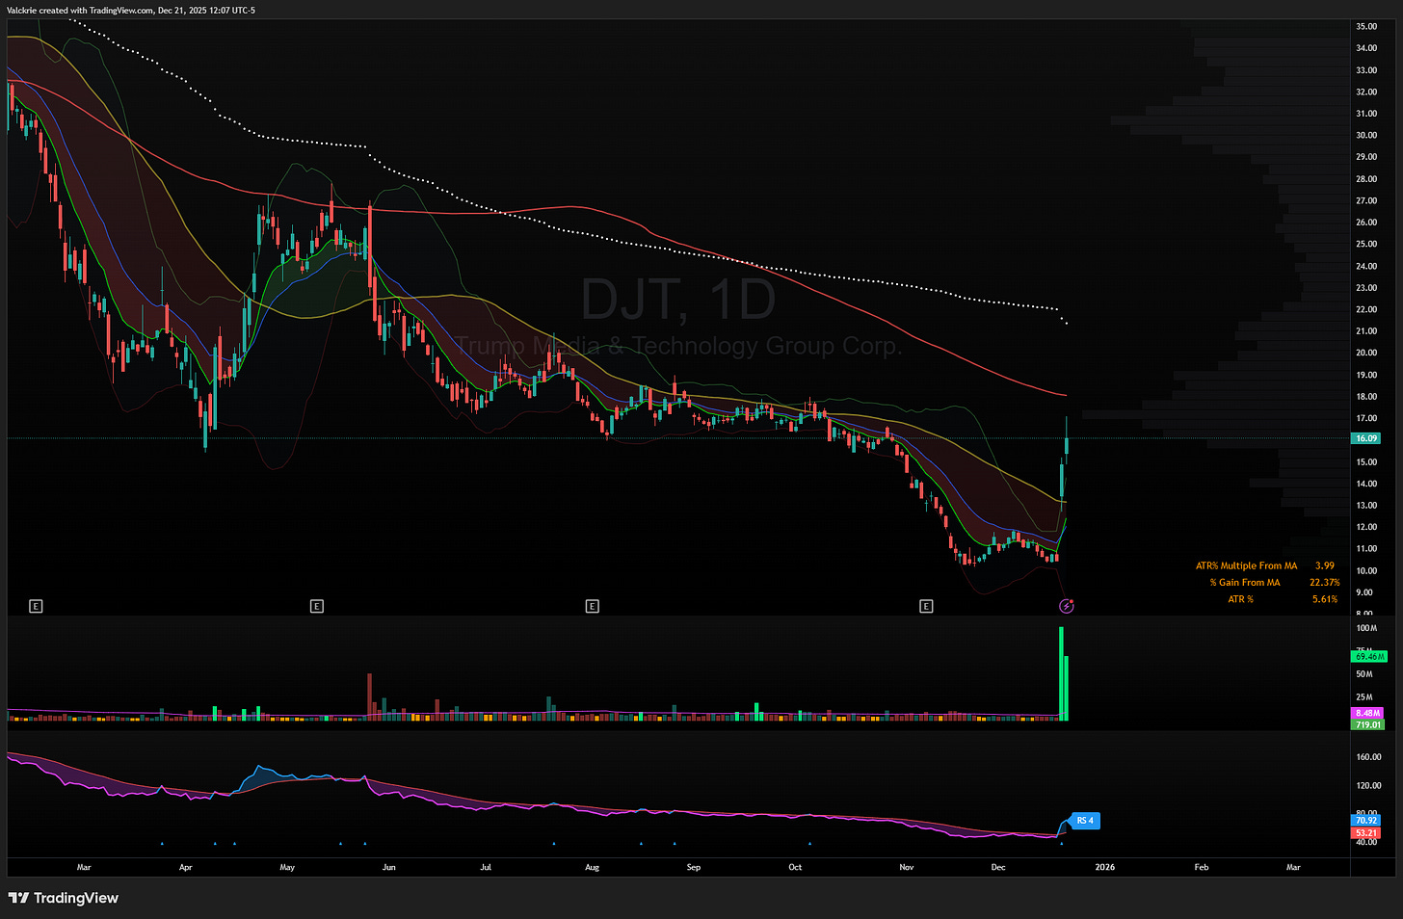The width and height of the screenshot is (1403, 919).
Task: Click the 'ATR% Multiple From MA' label
Action: pos(1247,565)
